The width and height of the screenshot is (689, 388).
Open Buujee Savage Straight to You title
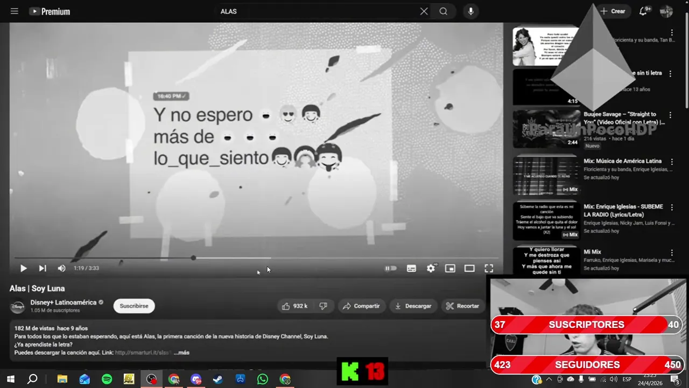624,118
